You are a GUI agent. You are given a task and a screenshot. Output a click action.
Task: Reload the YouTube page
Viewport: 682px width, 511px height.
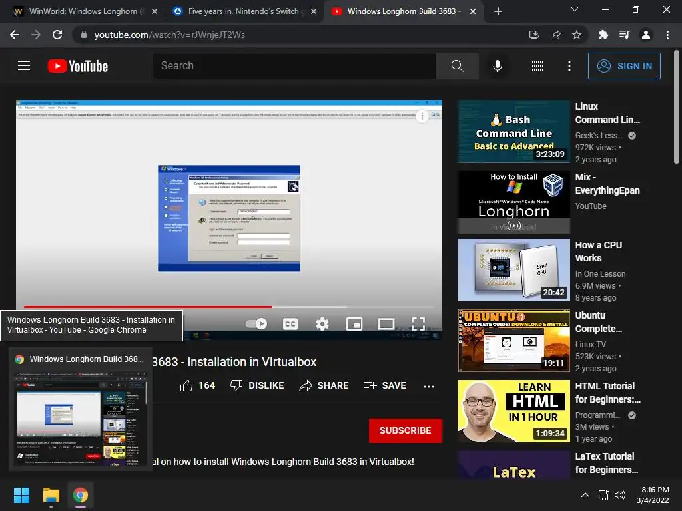pos(57,35)
